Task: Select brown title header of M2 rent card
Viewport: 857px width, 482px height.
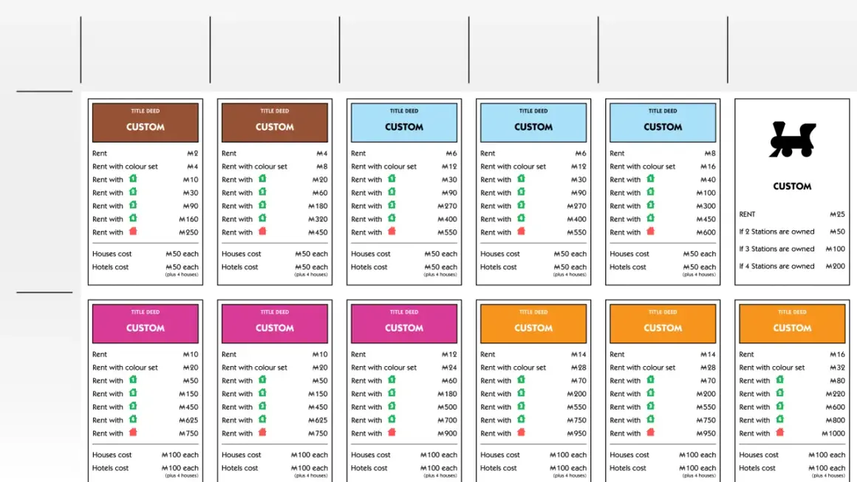Action: tap(146, 123)
